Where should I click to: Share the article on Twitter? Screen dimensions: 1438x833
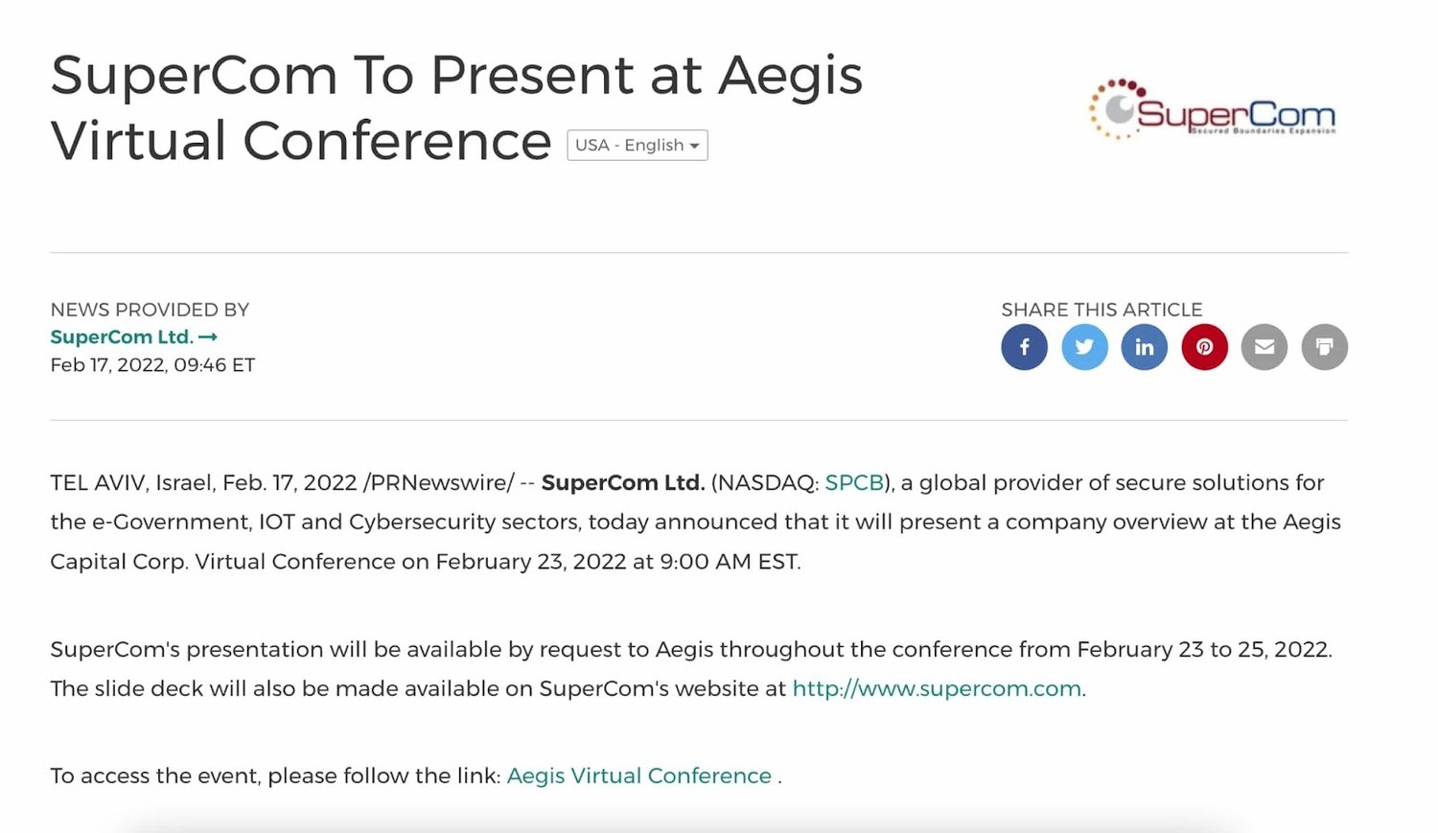[1084, 347]
